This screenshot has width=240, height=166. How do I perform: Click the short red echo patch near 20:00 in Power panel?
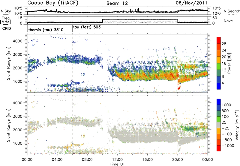[179, 87]
